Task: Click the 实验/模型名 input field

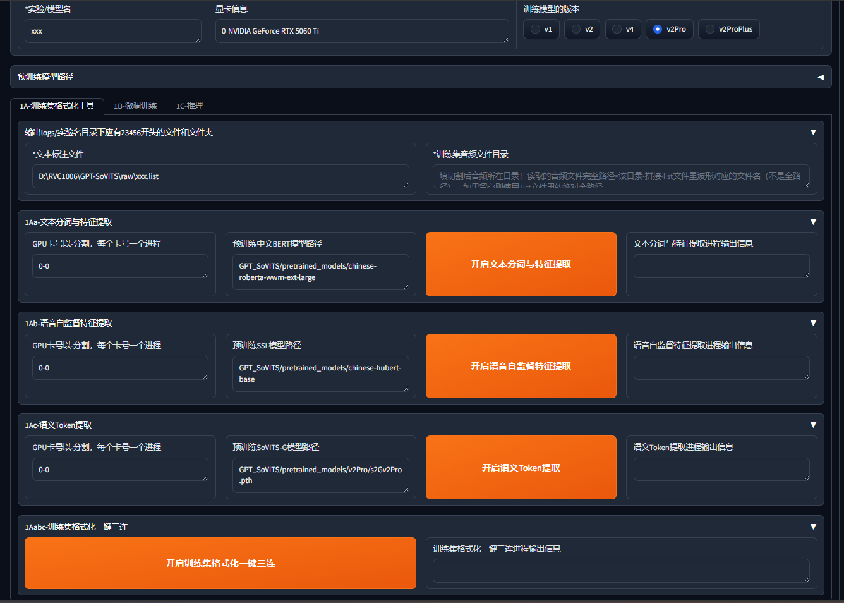Action: tap(112, 31)
